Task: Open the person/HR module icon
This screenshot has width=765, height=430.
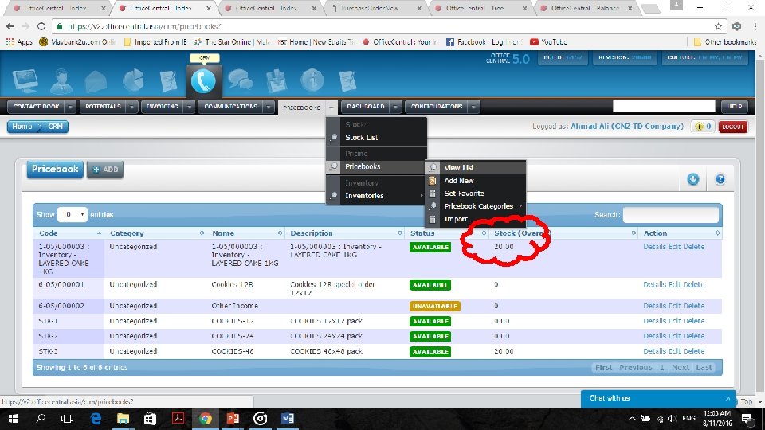Action: [61, 81]
